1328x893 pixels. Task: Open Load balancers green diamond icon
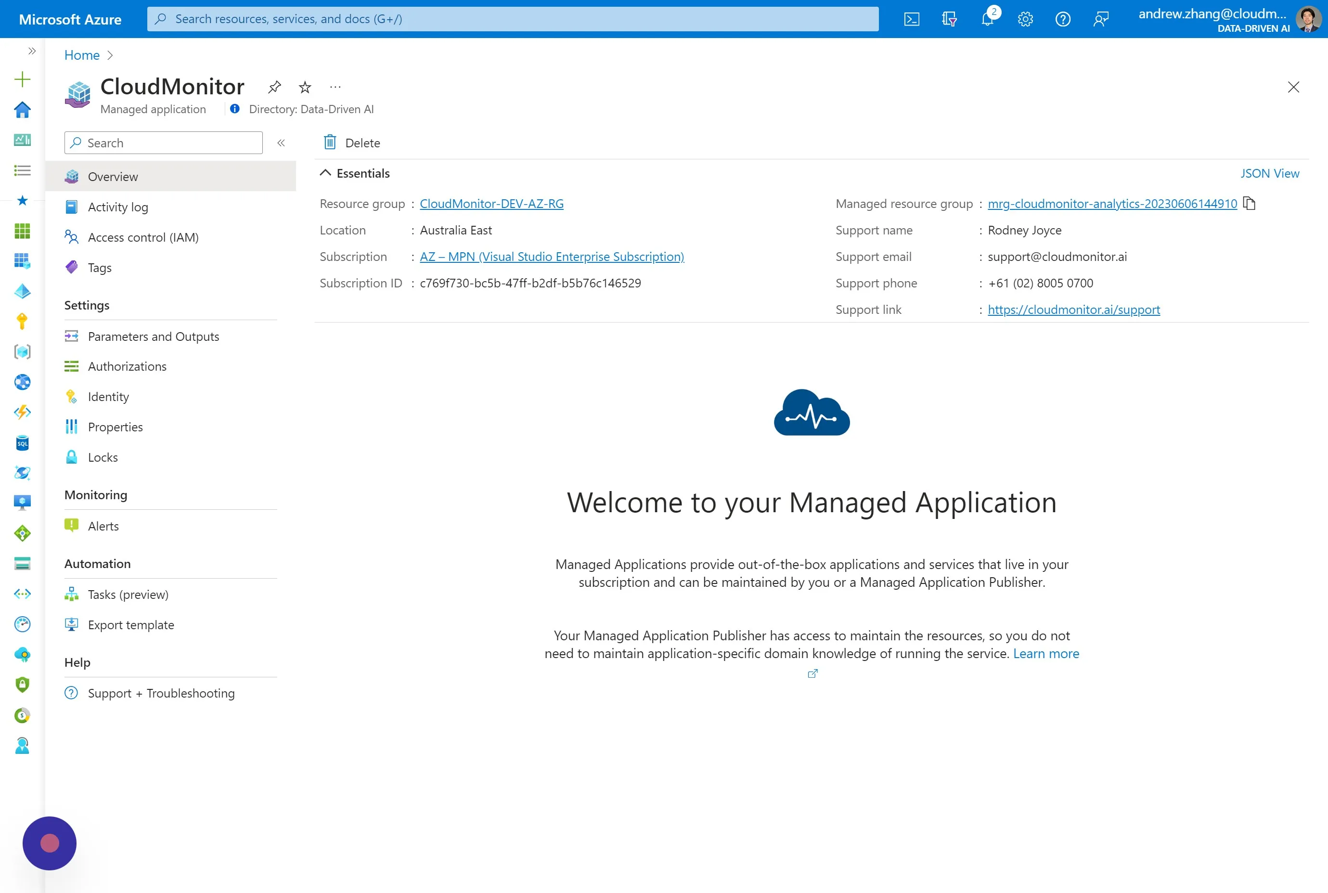tap(22, 533)
